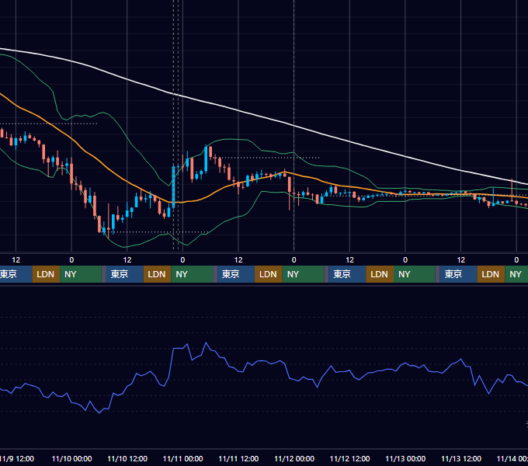Click the NY session box ending 11/10
Image resolution: width=528 pixels, height=466 pixels.
point(192,274)
